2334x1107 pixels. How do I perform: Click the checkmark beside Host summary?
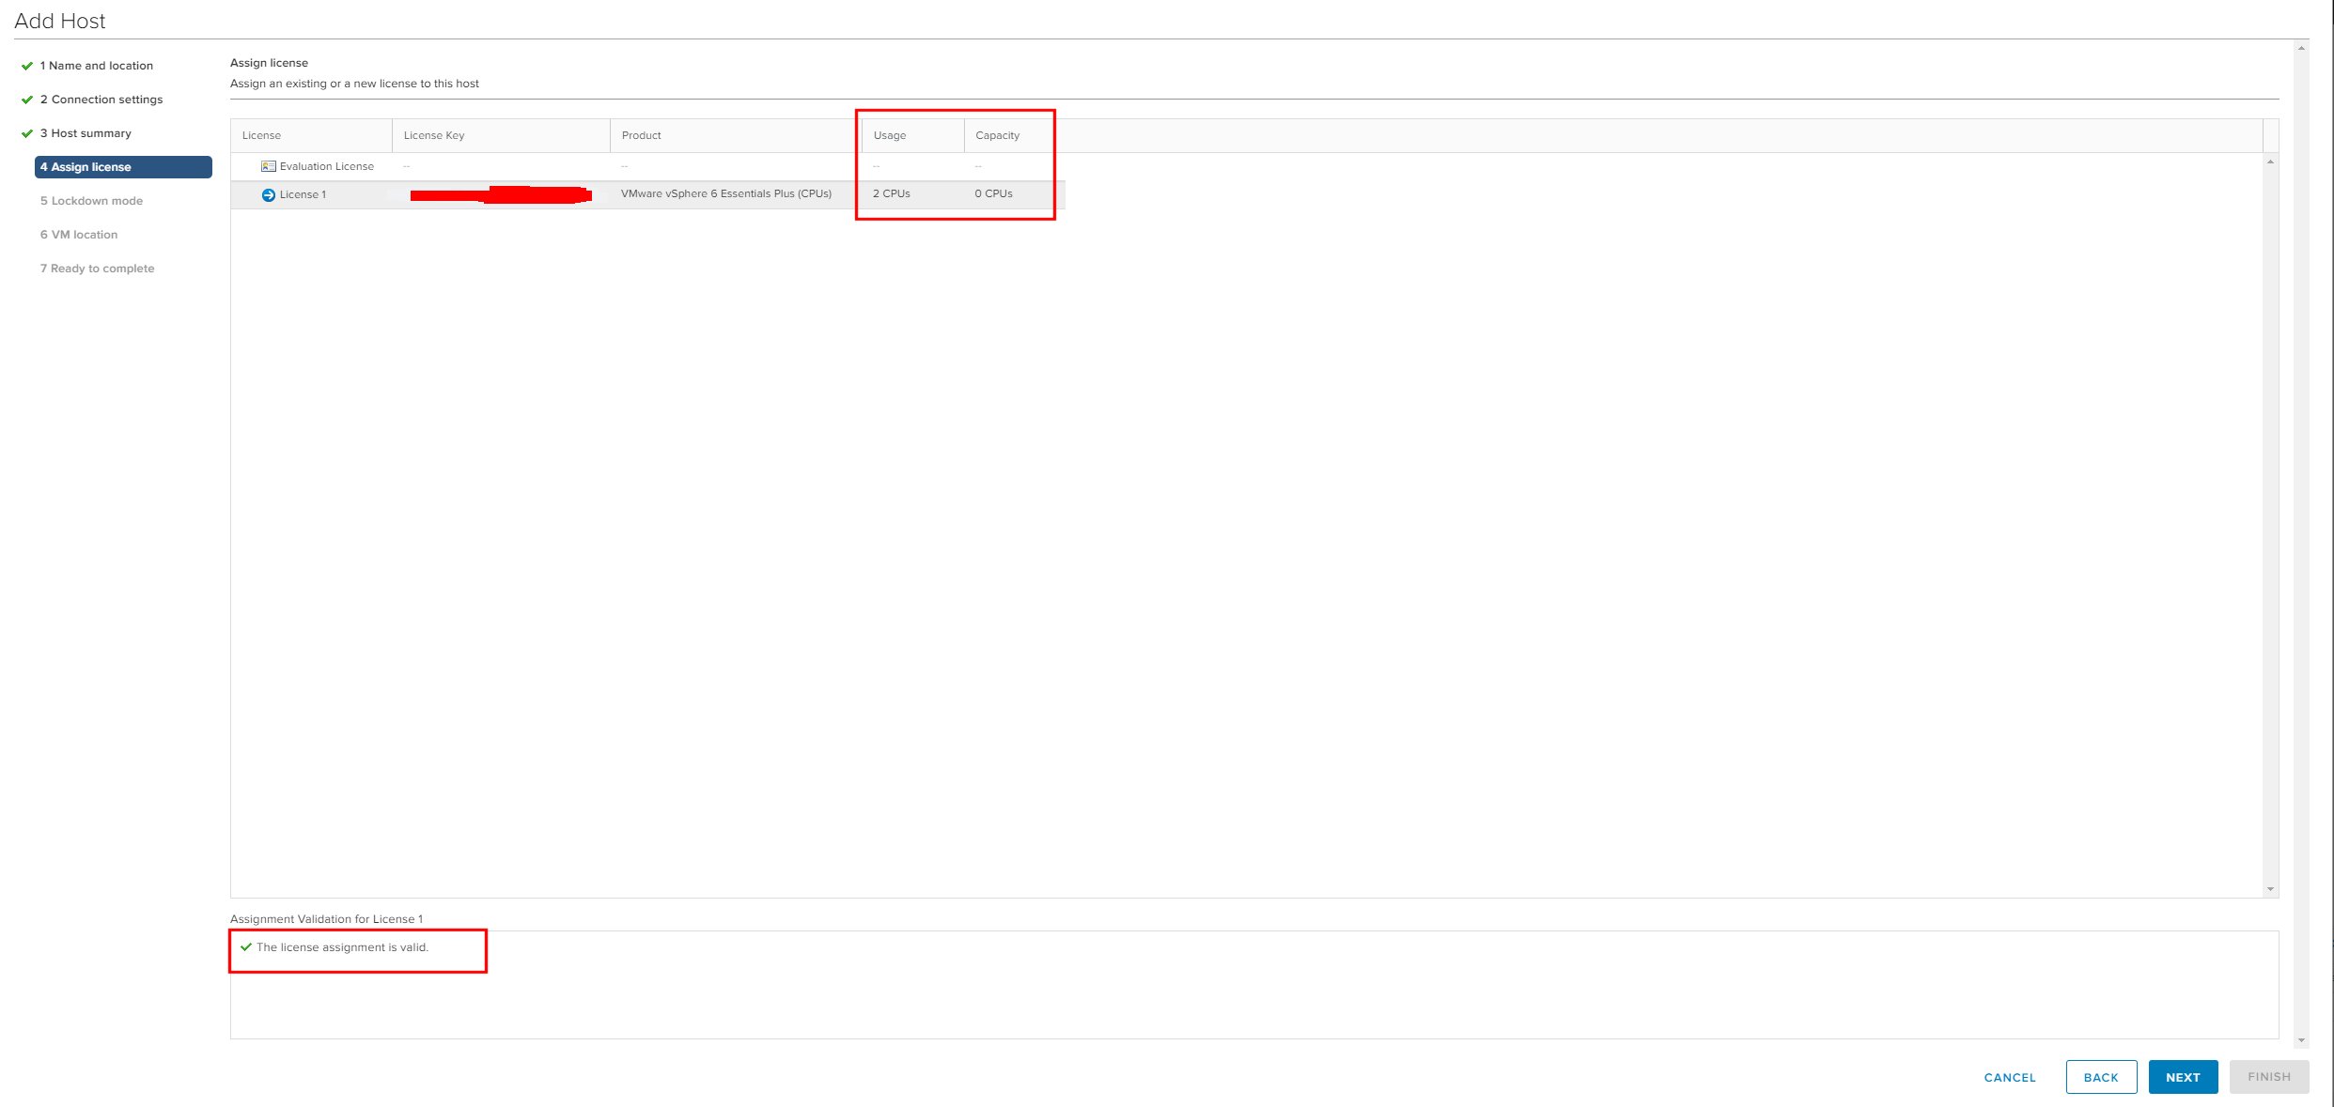[x=27, y=133]
